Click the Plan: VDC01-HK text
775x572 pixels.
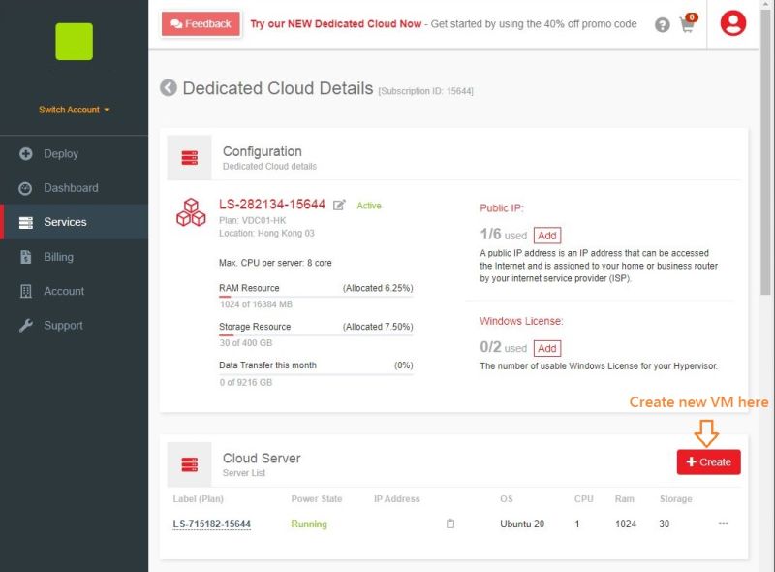(252, 220)
